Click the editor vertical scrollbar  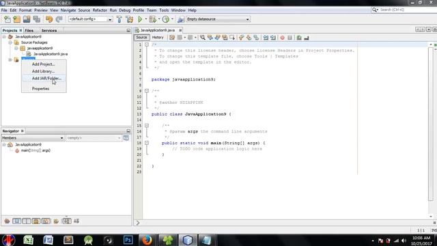pyautogui.click(x=431, y=124)
